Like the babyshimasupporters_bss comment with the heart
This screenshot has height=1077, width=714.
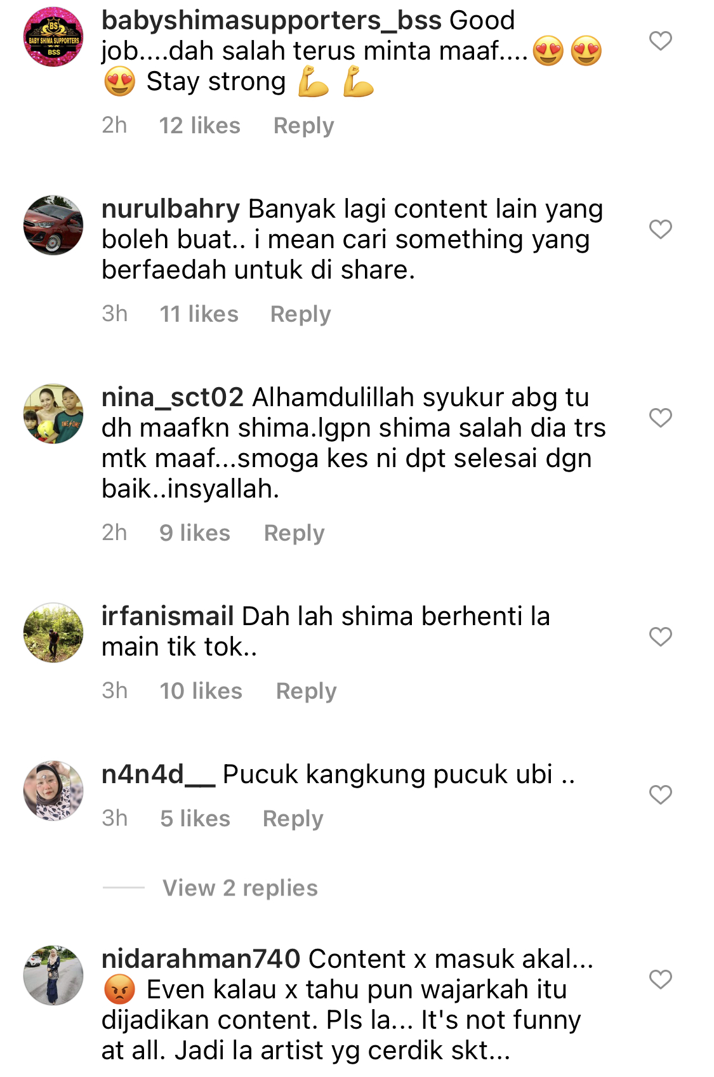click(x=660, y=41)
